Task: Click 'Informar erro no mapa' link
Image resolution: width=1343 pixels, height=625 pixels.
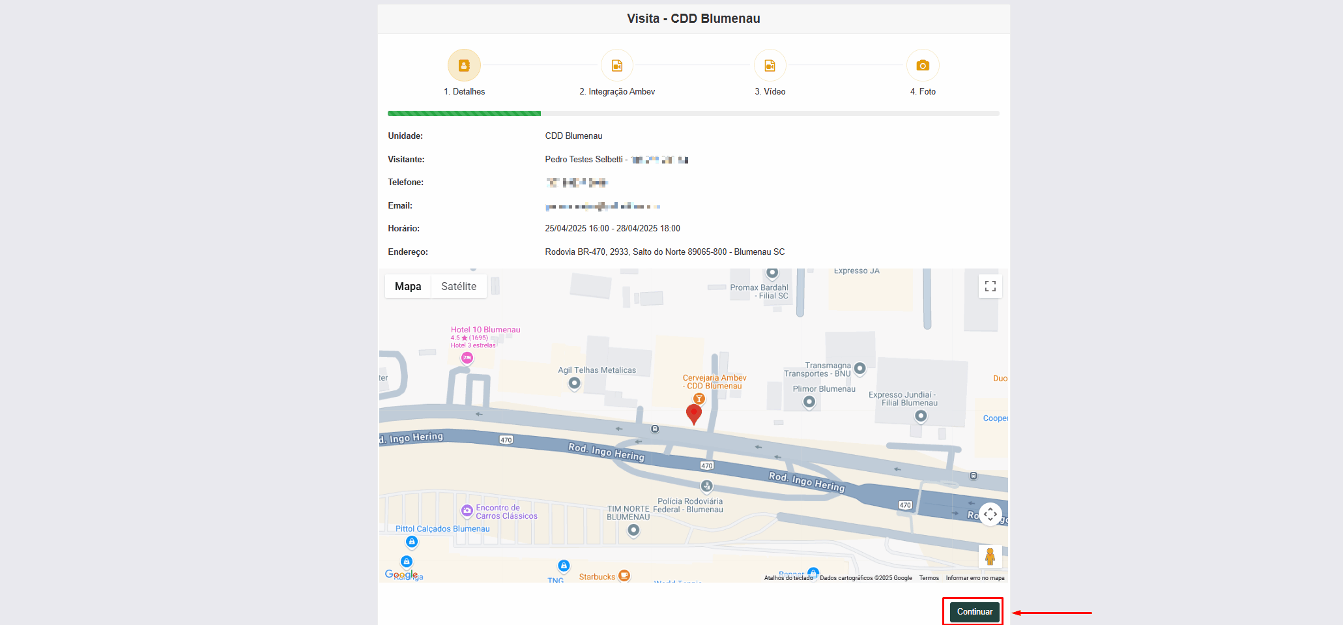Action: pyautogui.click(x=975, y=578)
